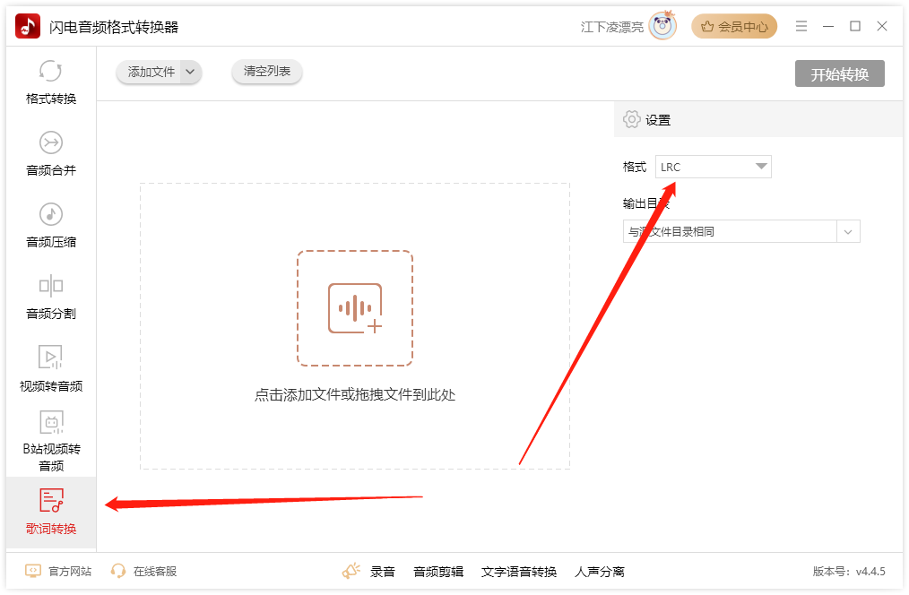Open the hamburger menu in title bar

coord(801,27)
